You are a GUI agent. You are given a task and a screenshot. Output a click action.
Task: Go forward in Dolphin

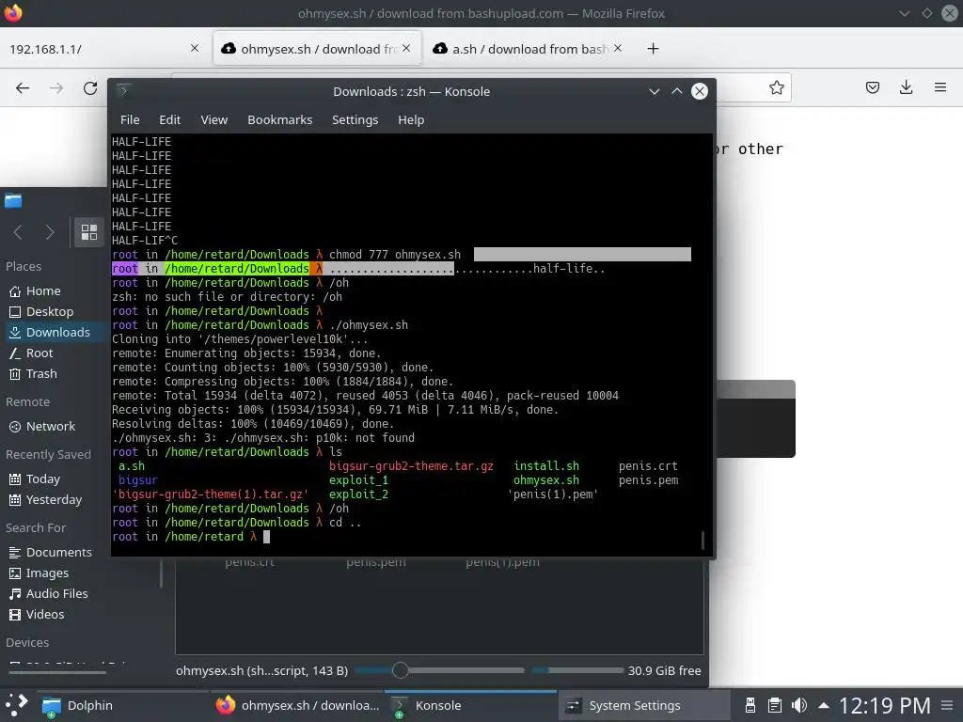pyautogui.click(x=50, y=232)
